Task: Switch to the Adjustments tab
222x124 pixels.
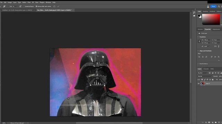Action: pos(216,29)
